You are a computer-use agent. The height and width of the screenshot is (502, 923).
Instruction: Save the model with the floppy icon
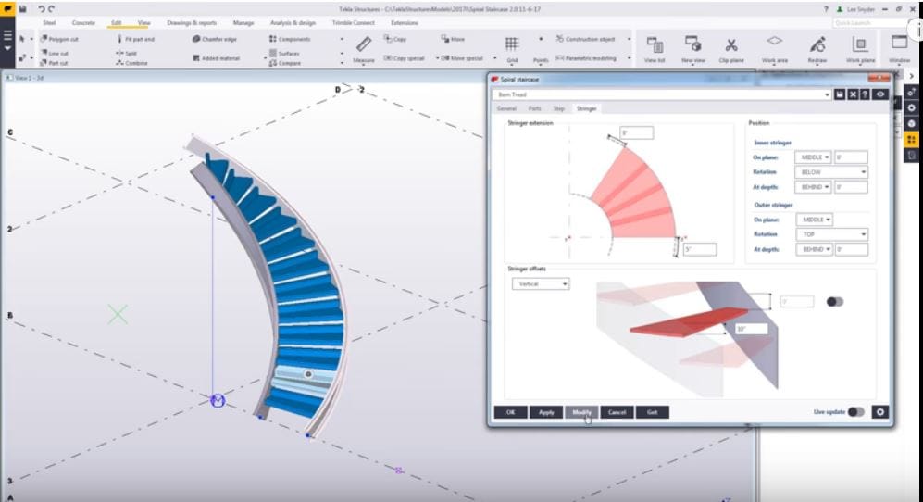22,9
